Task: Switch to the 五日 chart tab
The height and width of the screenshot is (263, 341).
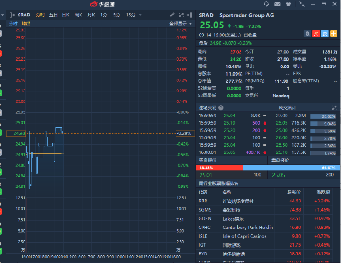Action: click(x=53, y=15)
